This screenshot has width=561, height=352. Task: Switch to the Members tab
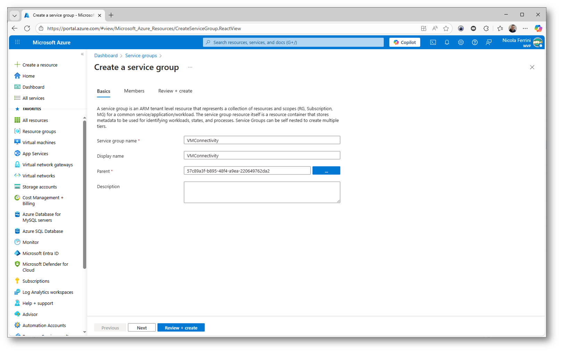coord(134,91)
